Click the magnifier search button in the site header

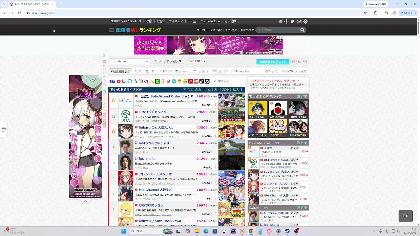pyautogui.click(x=302, y=30)
